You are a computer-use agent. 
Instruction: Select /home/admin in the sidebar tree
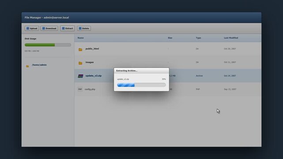point(39,65)
